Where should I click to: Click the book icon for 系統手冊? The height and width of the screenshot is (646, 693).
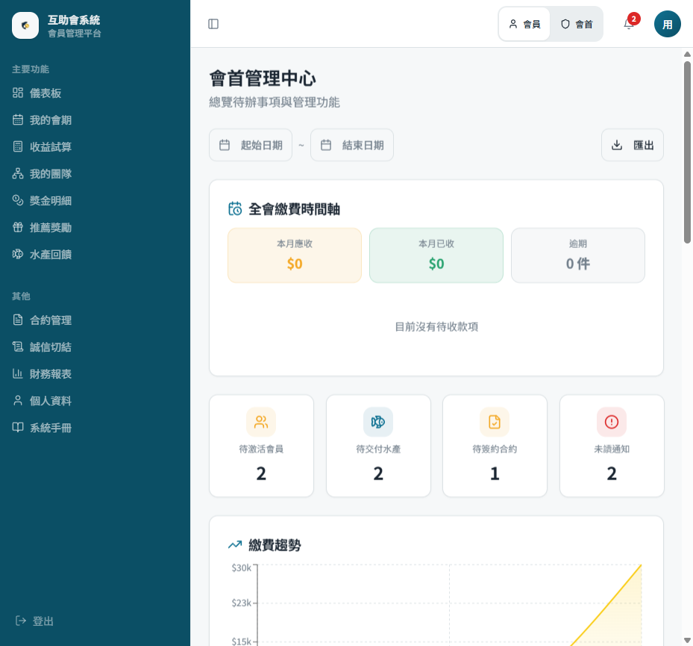click(x=18, y=427)
